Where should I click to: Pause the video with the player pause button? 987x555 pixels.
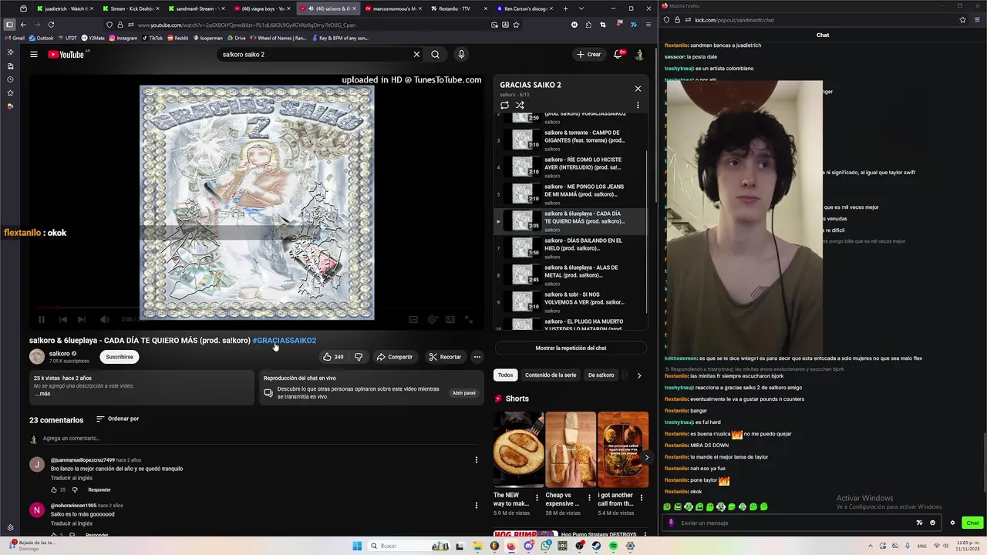click(x=42, y=319)
